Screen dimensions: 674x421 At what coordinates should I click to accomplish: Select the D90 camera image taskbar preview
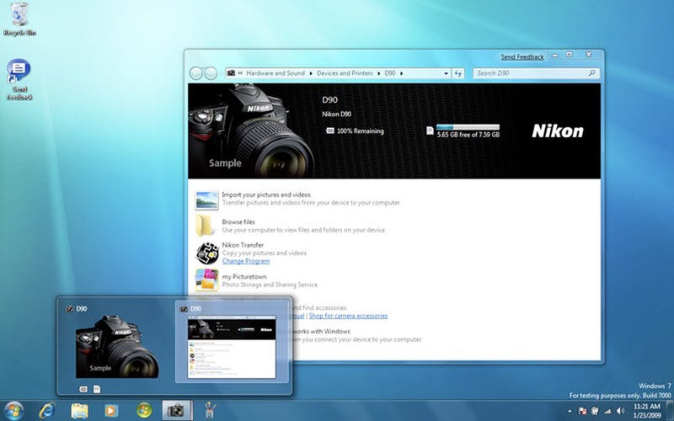coord(117,346)
